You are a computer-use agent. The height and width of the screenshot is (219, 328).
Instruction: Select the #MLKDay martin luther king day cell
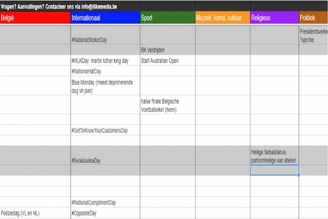coord(106,61)
